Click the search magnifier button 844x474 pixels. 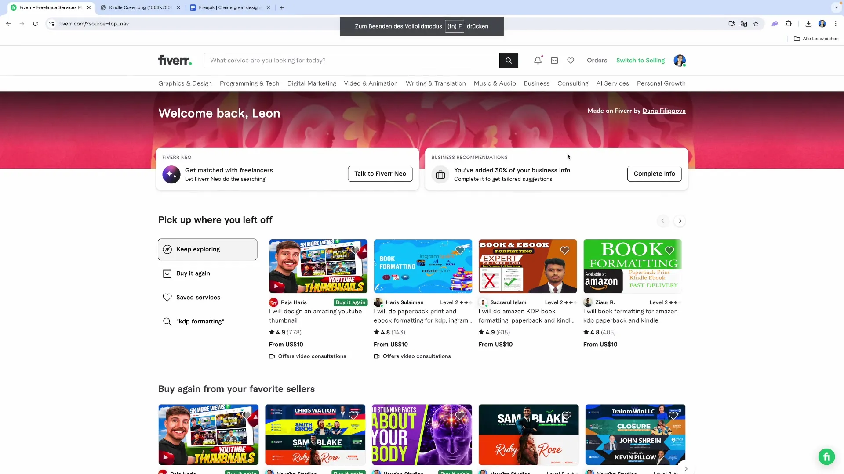coord(509,61)
